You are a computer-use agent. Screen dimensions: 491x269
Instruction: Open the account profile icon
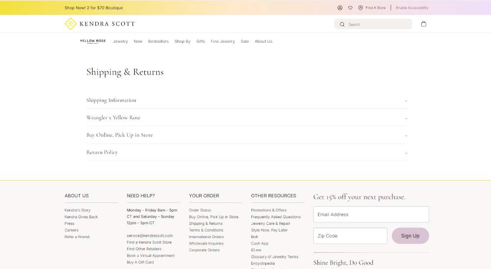point(340,8)
